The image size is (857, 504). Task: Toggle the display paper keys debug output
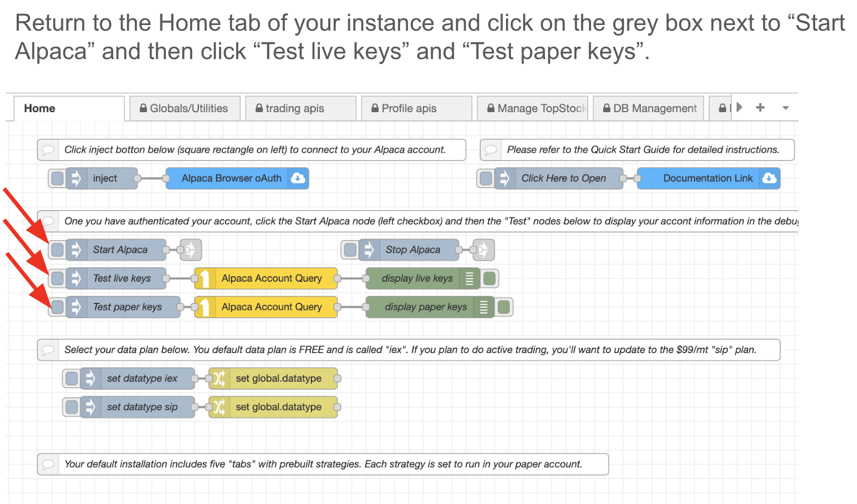[x=504, y=307]
